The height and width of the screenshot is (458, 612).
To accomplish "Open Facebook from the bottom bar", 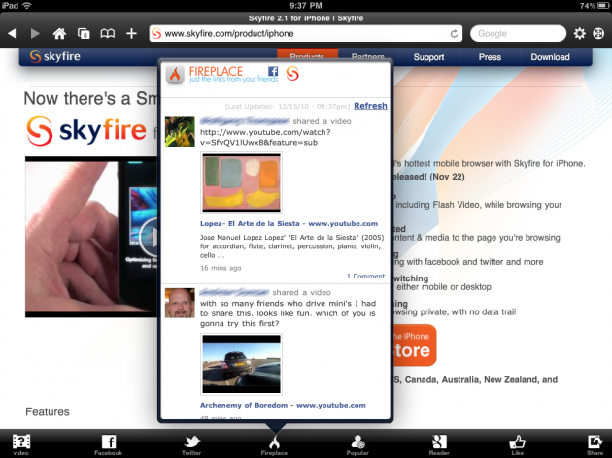I will point(108,442).
